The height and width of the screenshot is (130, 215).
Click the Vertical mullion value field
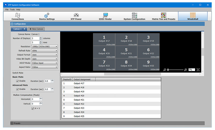point(35,104)
